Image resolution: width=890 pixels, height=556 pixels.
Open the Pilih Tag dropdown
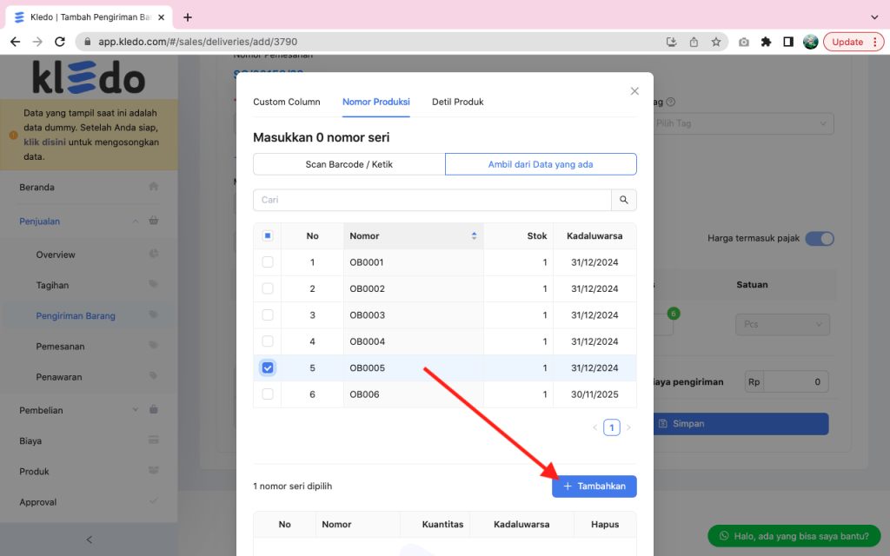743,123
